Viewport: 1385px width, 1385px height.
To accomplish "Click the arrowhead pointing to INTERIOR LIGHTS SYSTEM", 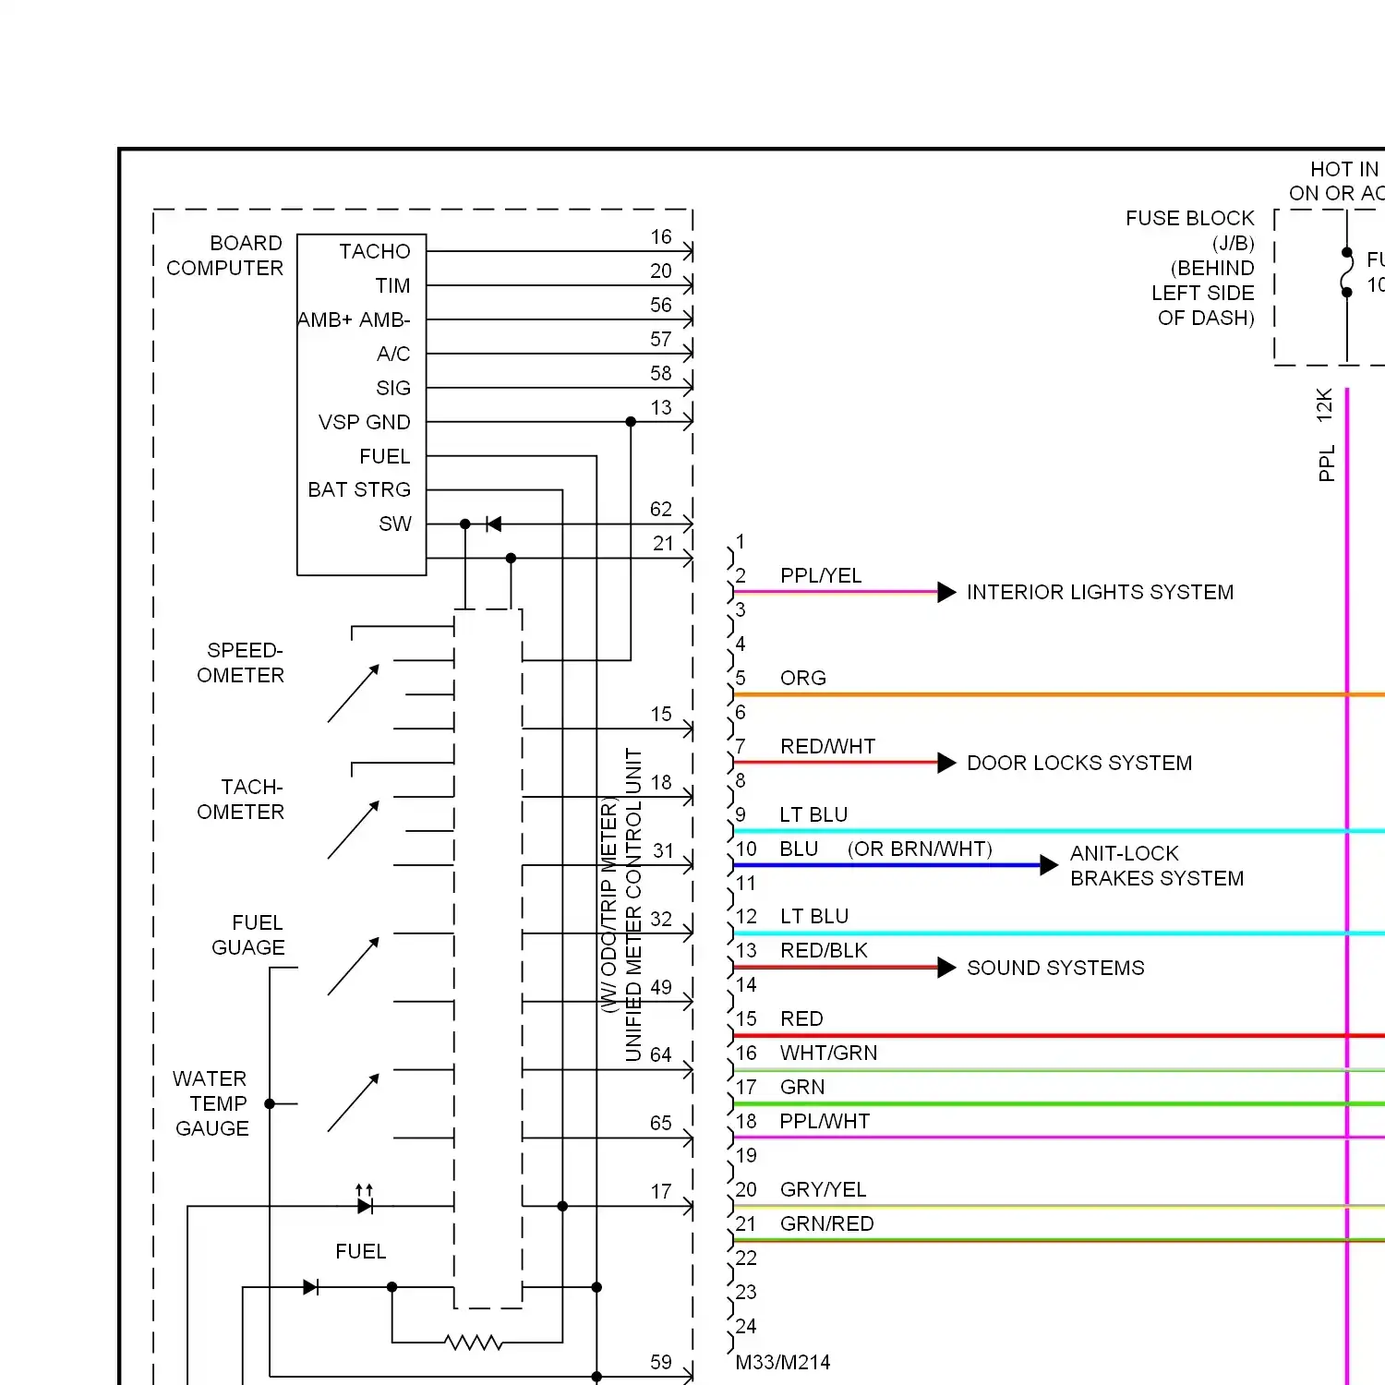I will click(946, 592).
